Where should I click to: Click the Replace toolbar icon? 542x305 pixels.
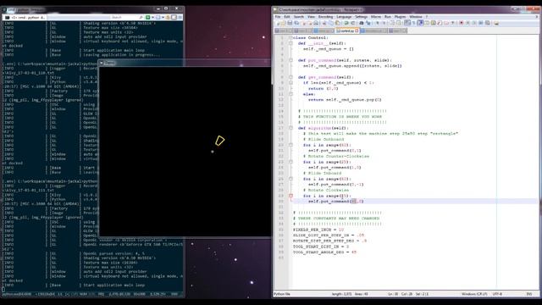click(x=368, y=23)
